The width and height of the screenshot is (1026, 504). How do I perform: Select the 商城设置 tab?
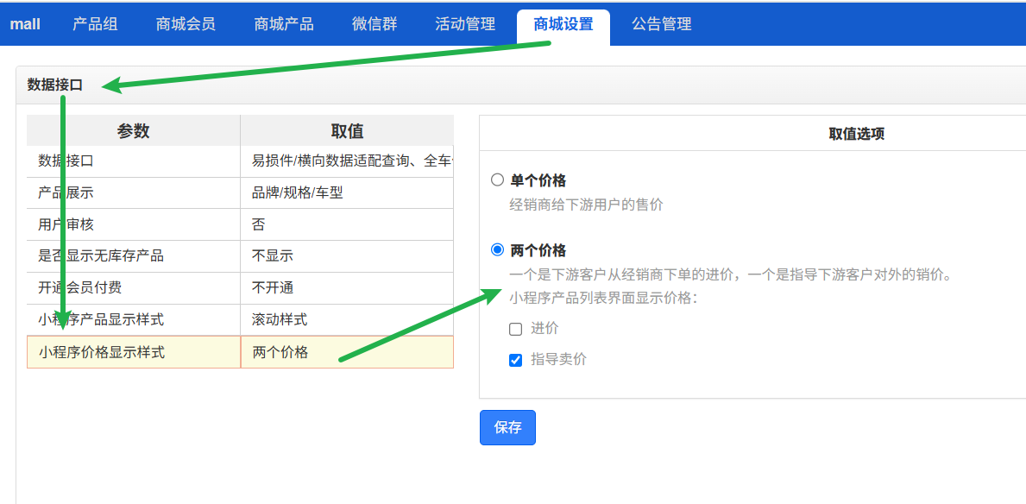(x=563, y=24)
